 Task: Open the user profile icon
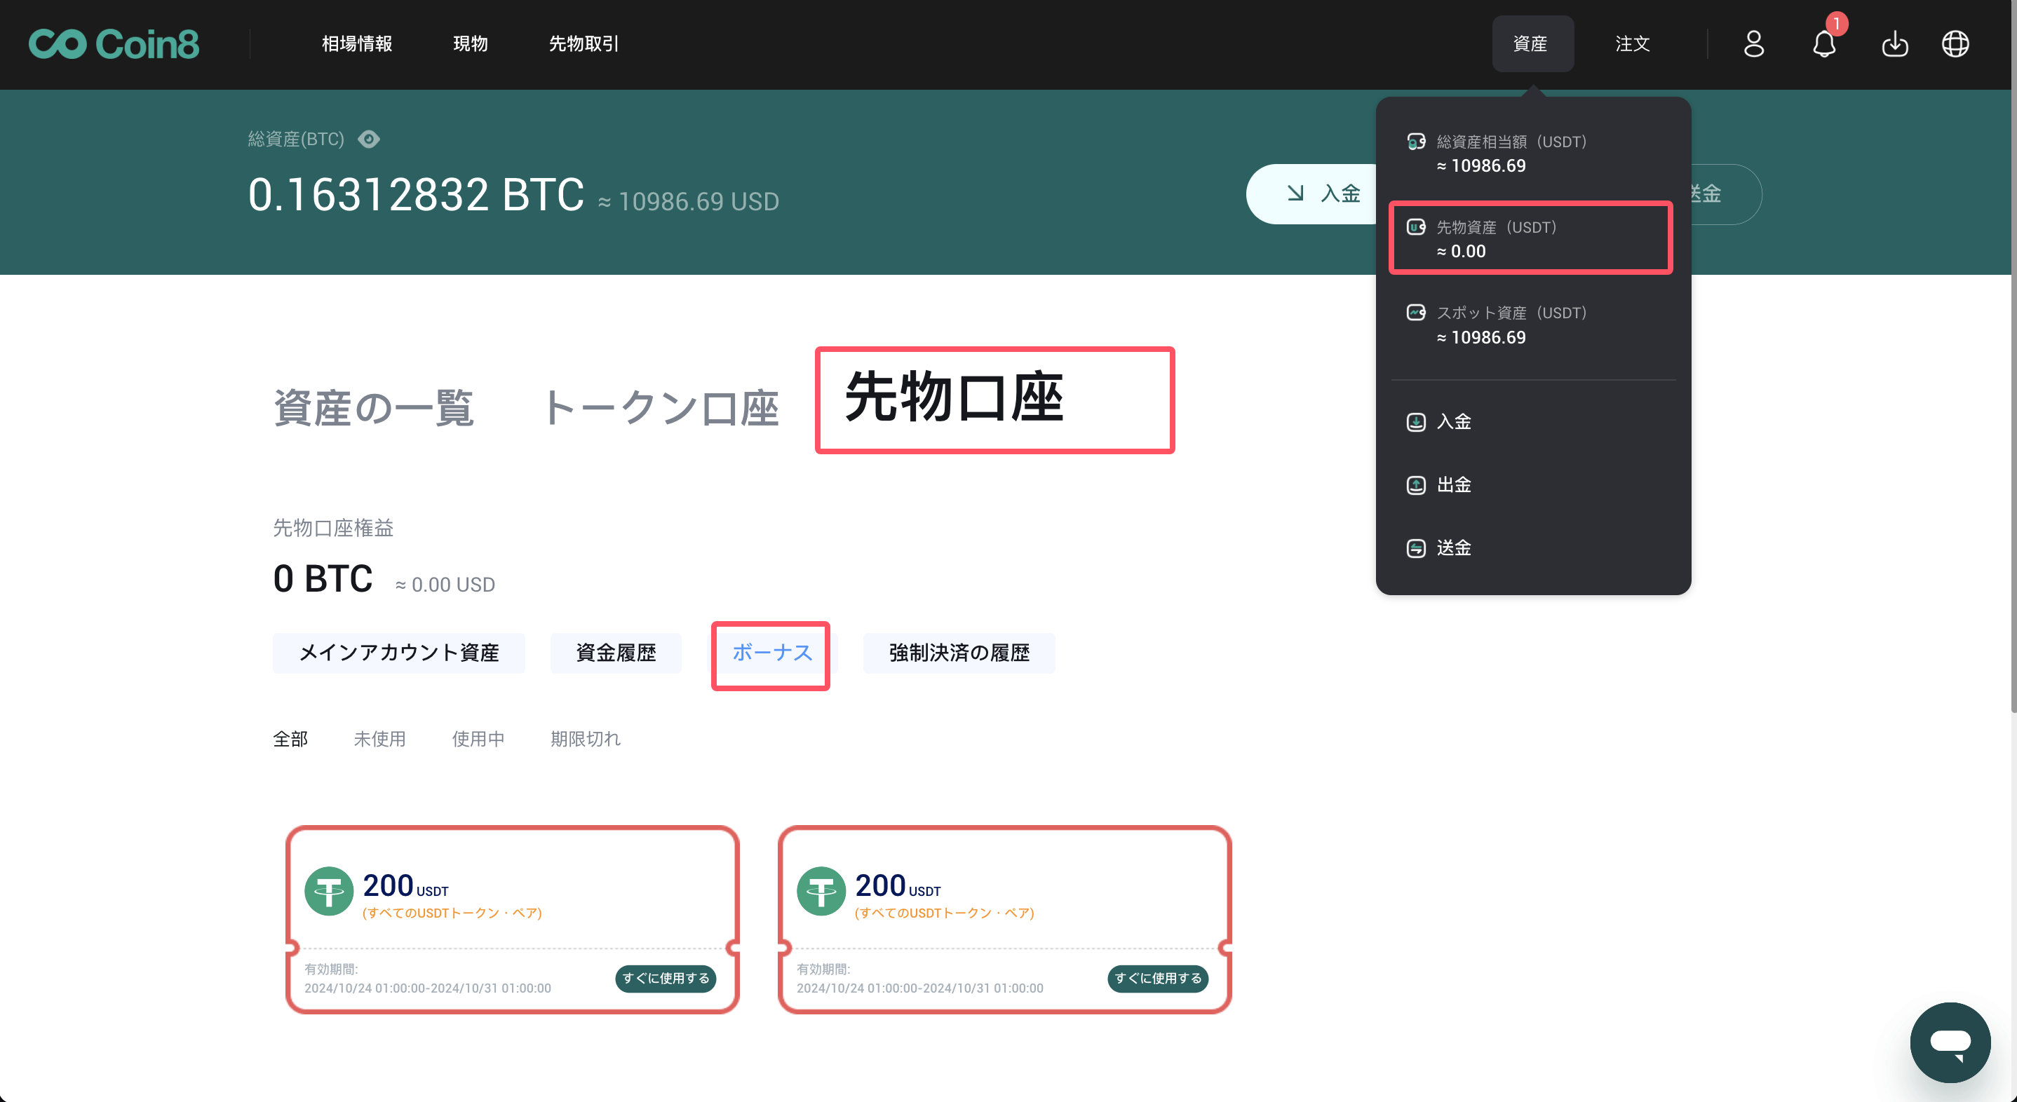1754,44
